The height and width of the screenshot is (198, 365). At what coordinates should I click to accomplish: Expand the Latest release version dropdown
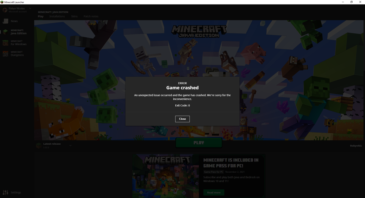click(70, 146)
